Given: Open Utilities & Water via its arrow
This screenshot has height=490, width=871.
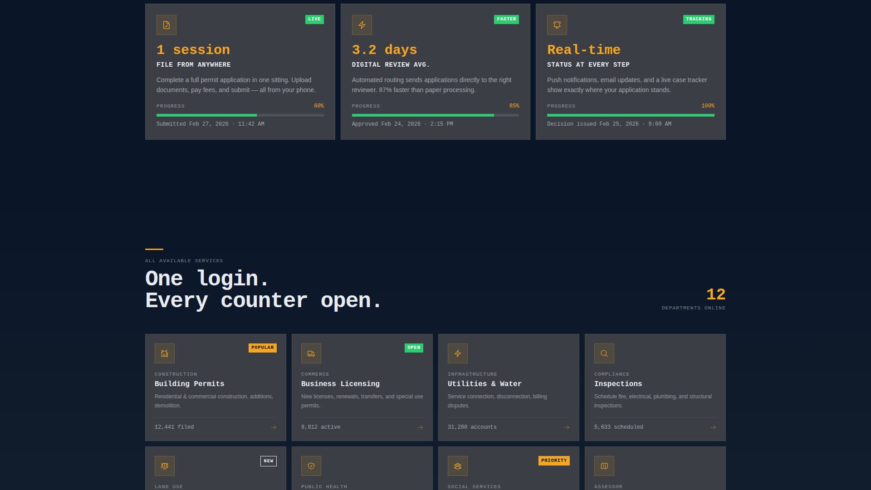Looking at the screenshot, I should [567, 427].
